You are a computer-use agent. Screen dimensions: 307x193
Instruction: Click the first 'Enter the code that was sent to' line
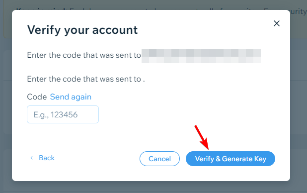(x=84, y=55)
